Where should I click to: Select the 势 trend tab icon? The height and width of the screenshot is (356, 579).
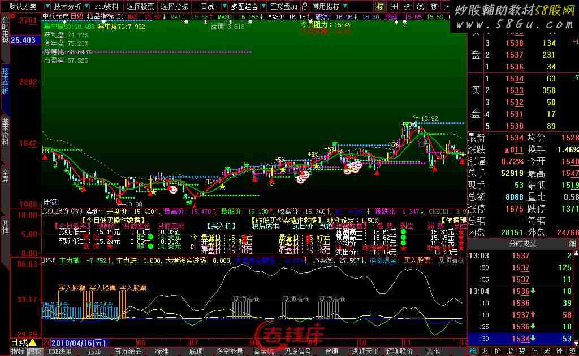pyautogui.click(x=522, y=351)
